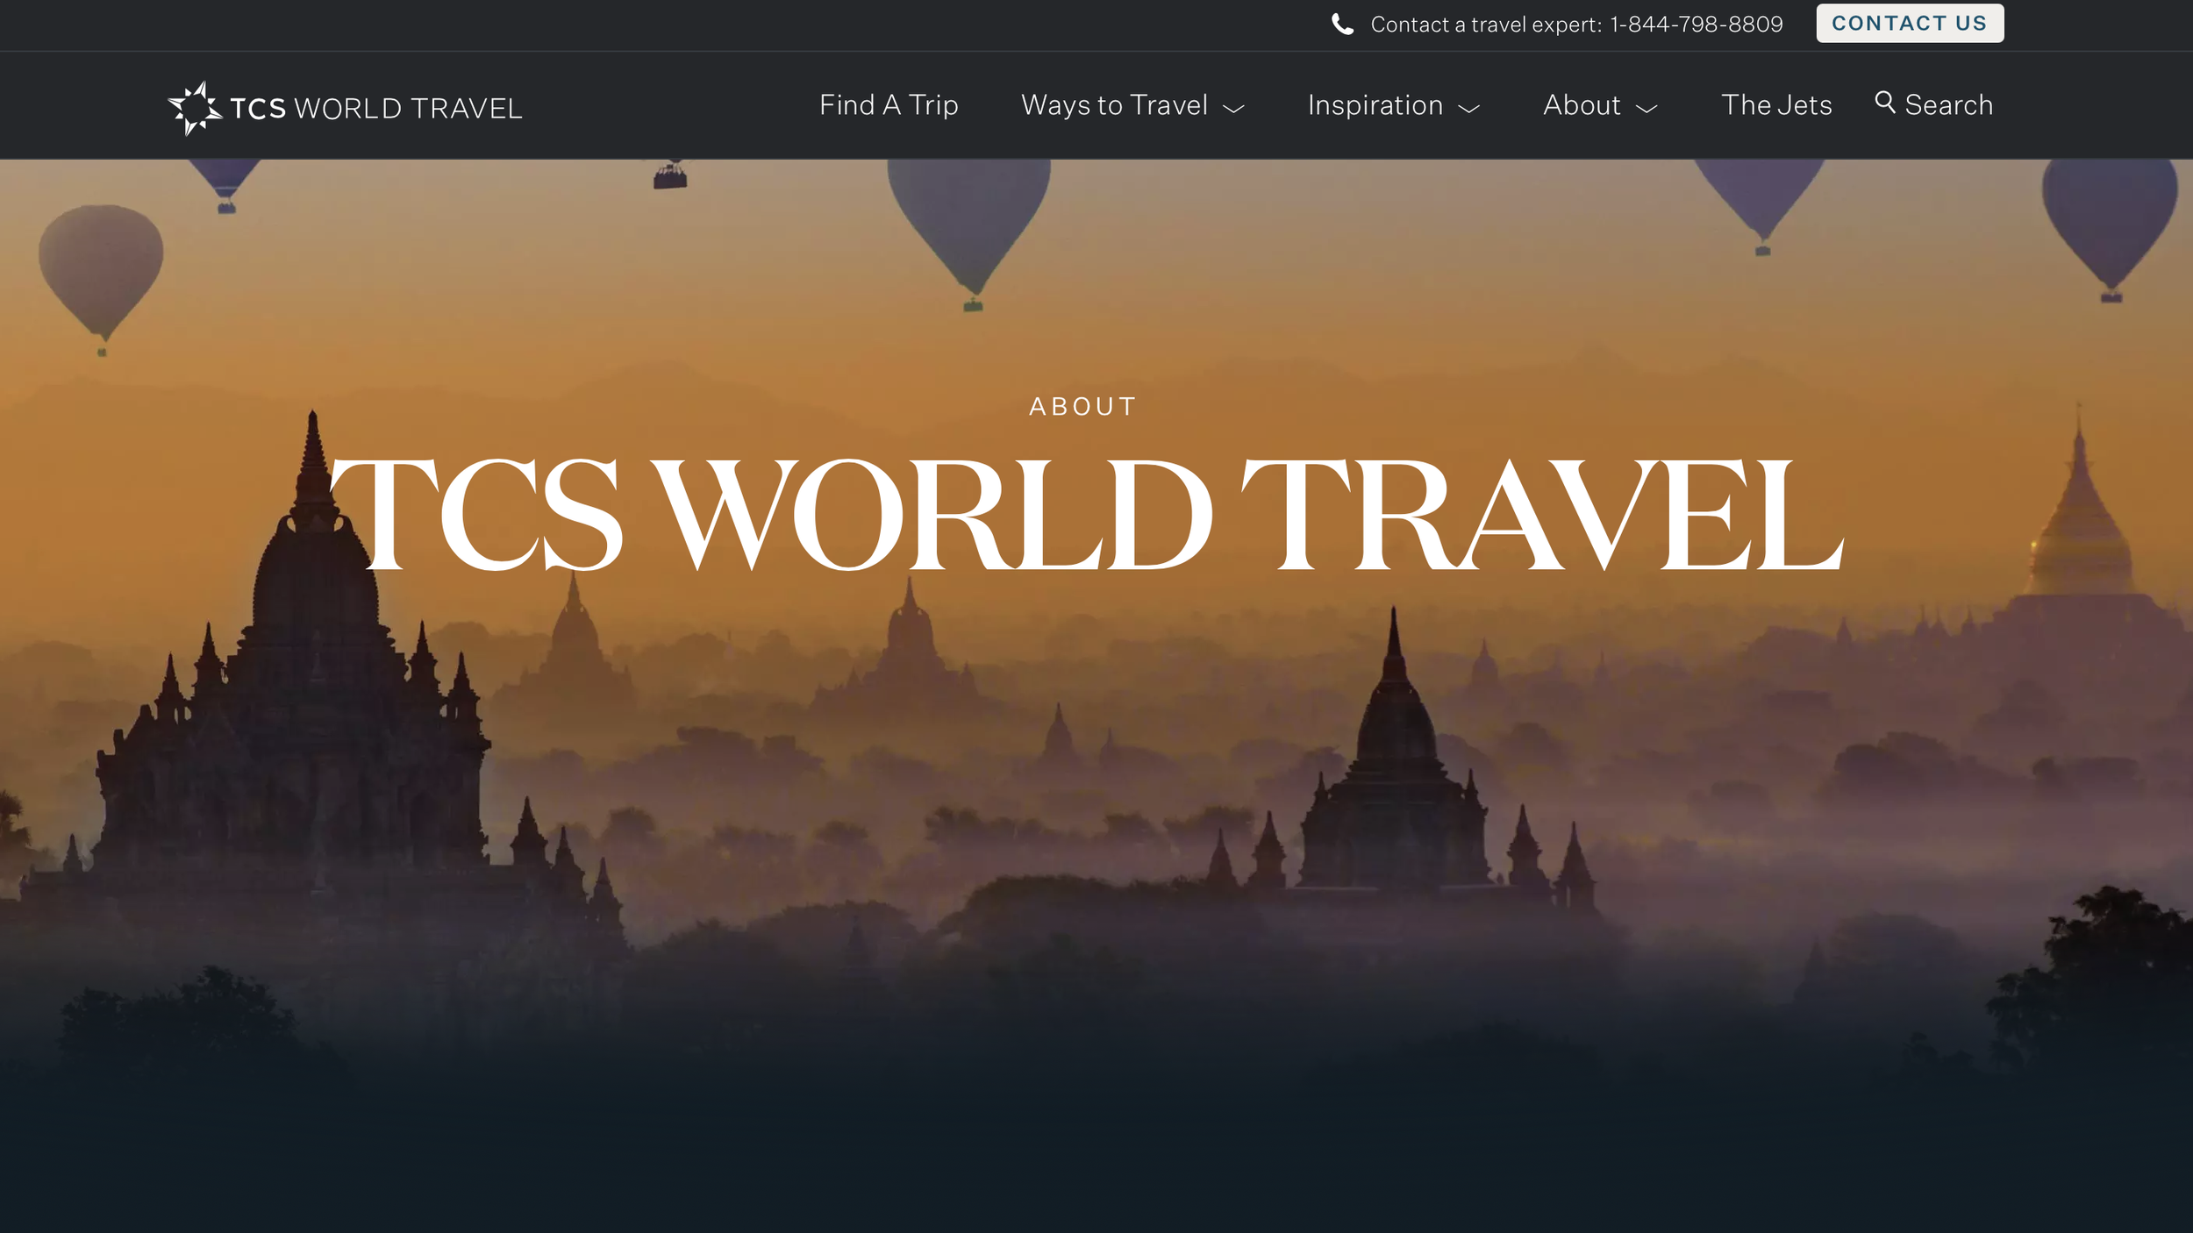Open the Inspiration menu
The image size is (2193, 1233).
pos(1375,106)
